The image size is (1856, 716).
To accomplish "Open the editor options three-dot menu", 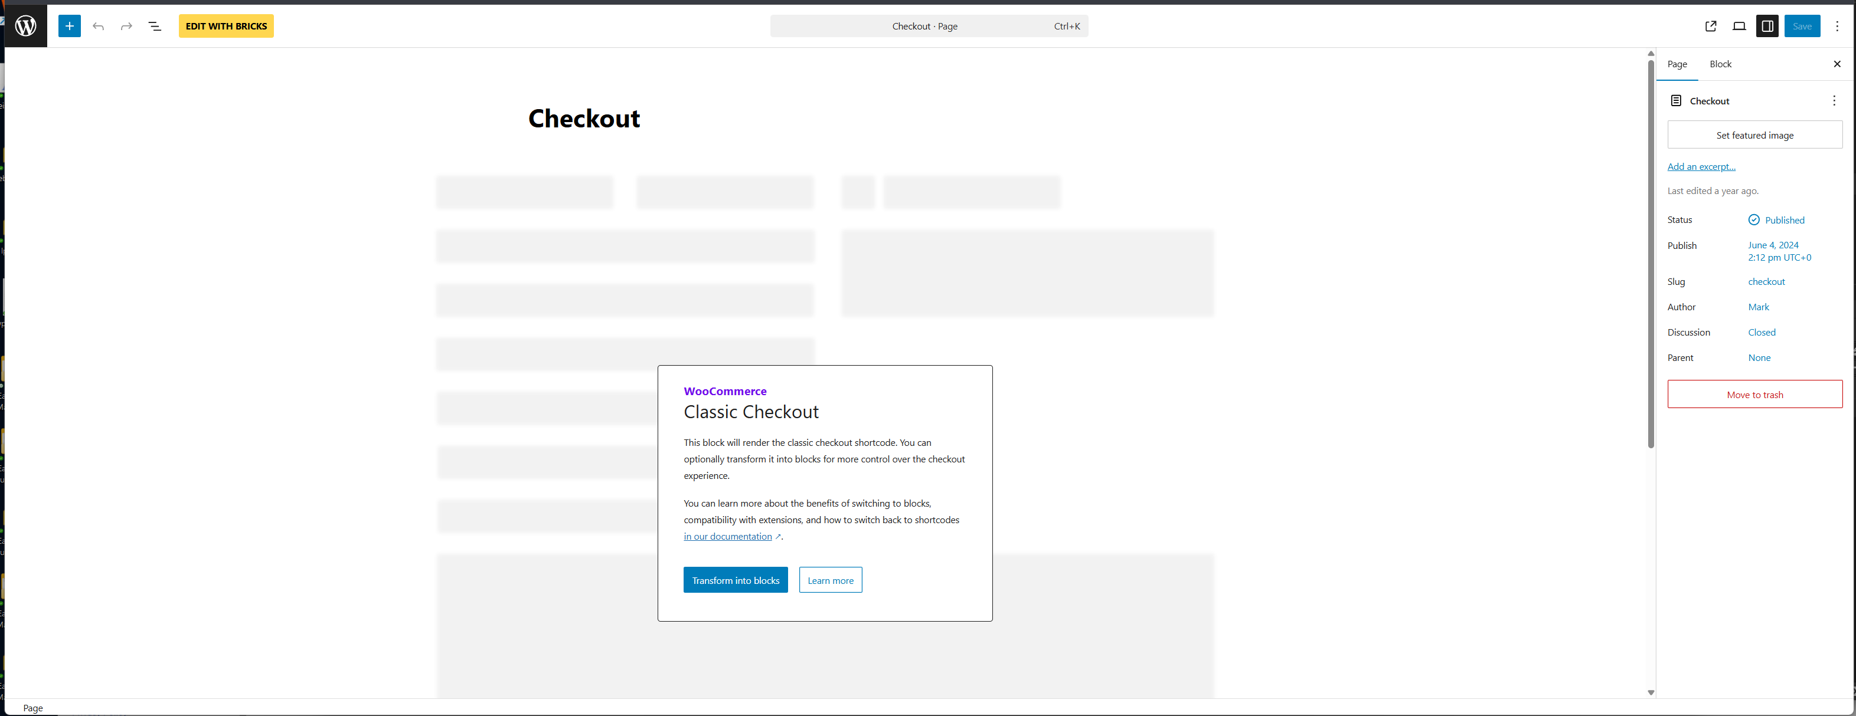I will pyautogui.click(x=1837, y=26).
